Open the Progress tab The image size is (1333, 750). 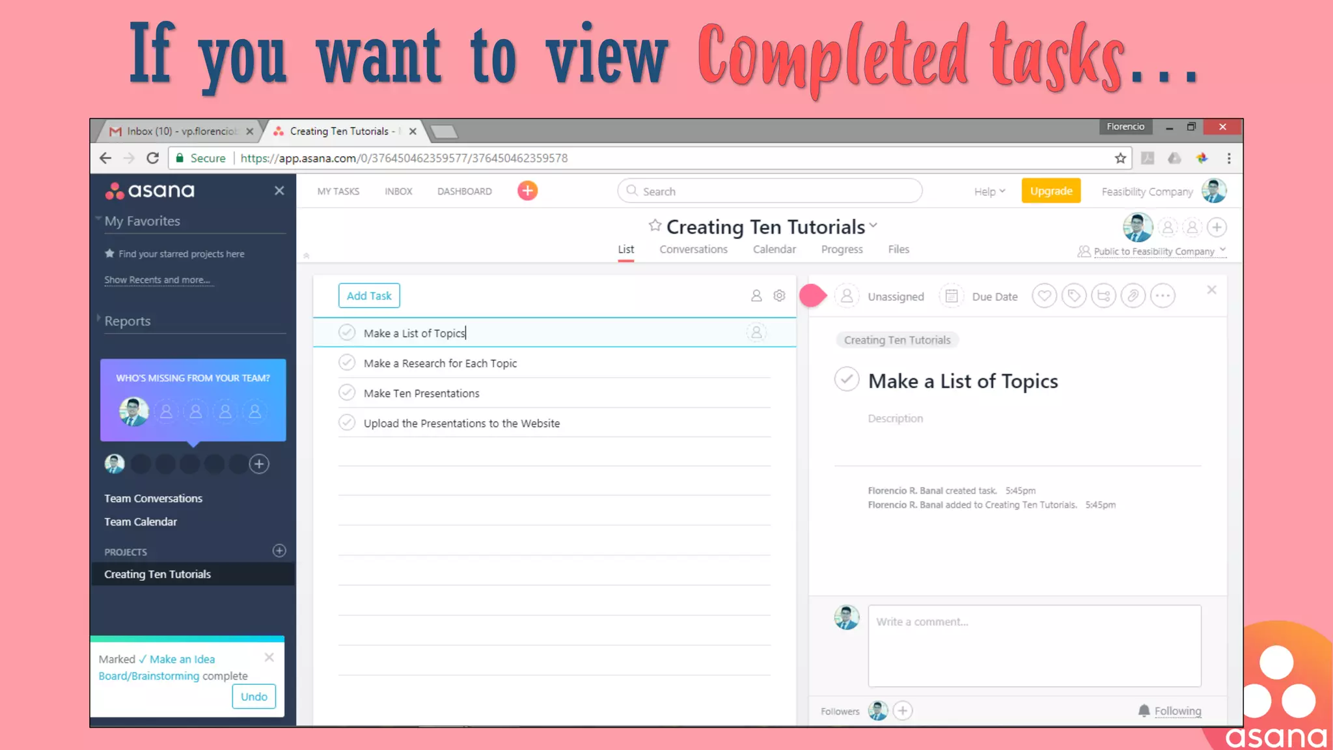pyautogui.click(x=842, y=249)
